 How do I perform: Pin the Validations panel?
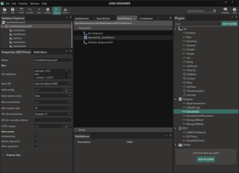(x=171, y=135)
